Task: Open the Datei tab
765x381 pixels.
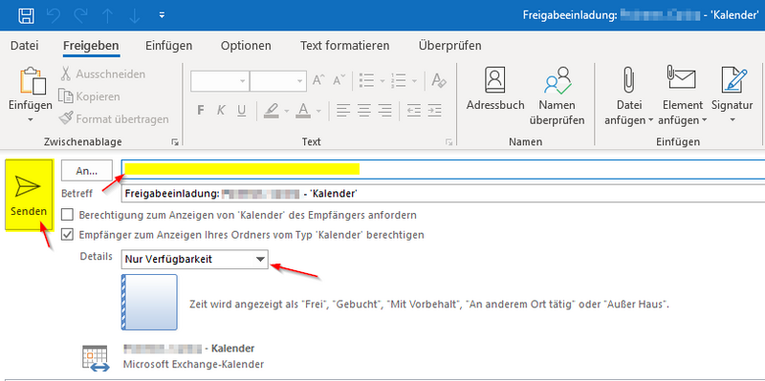Action: 25,46
